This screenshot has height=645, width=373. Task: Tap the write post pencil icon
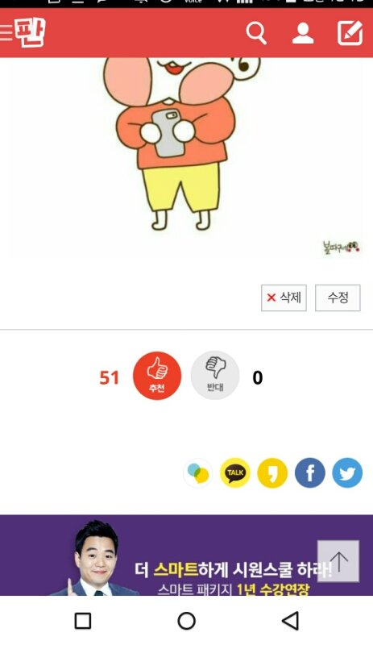350,33
